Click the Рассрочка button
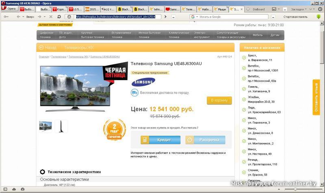This screenshot has width=325, height=193. [x=205, y=140]
